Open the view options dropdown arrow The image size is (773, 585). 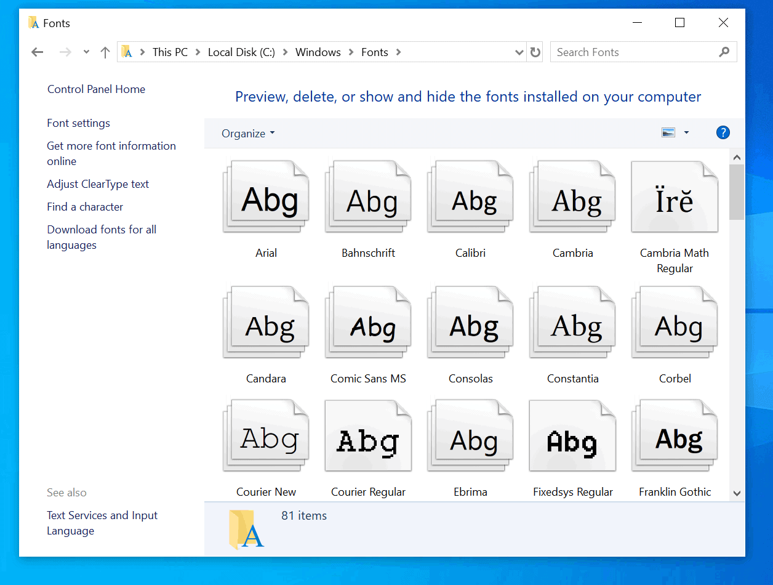[x=686, y=132]
